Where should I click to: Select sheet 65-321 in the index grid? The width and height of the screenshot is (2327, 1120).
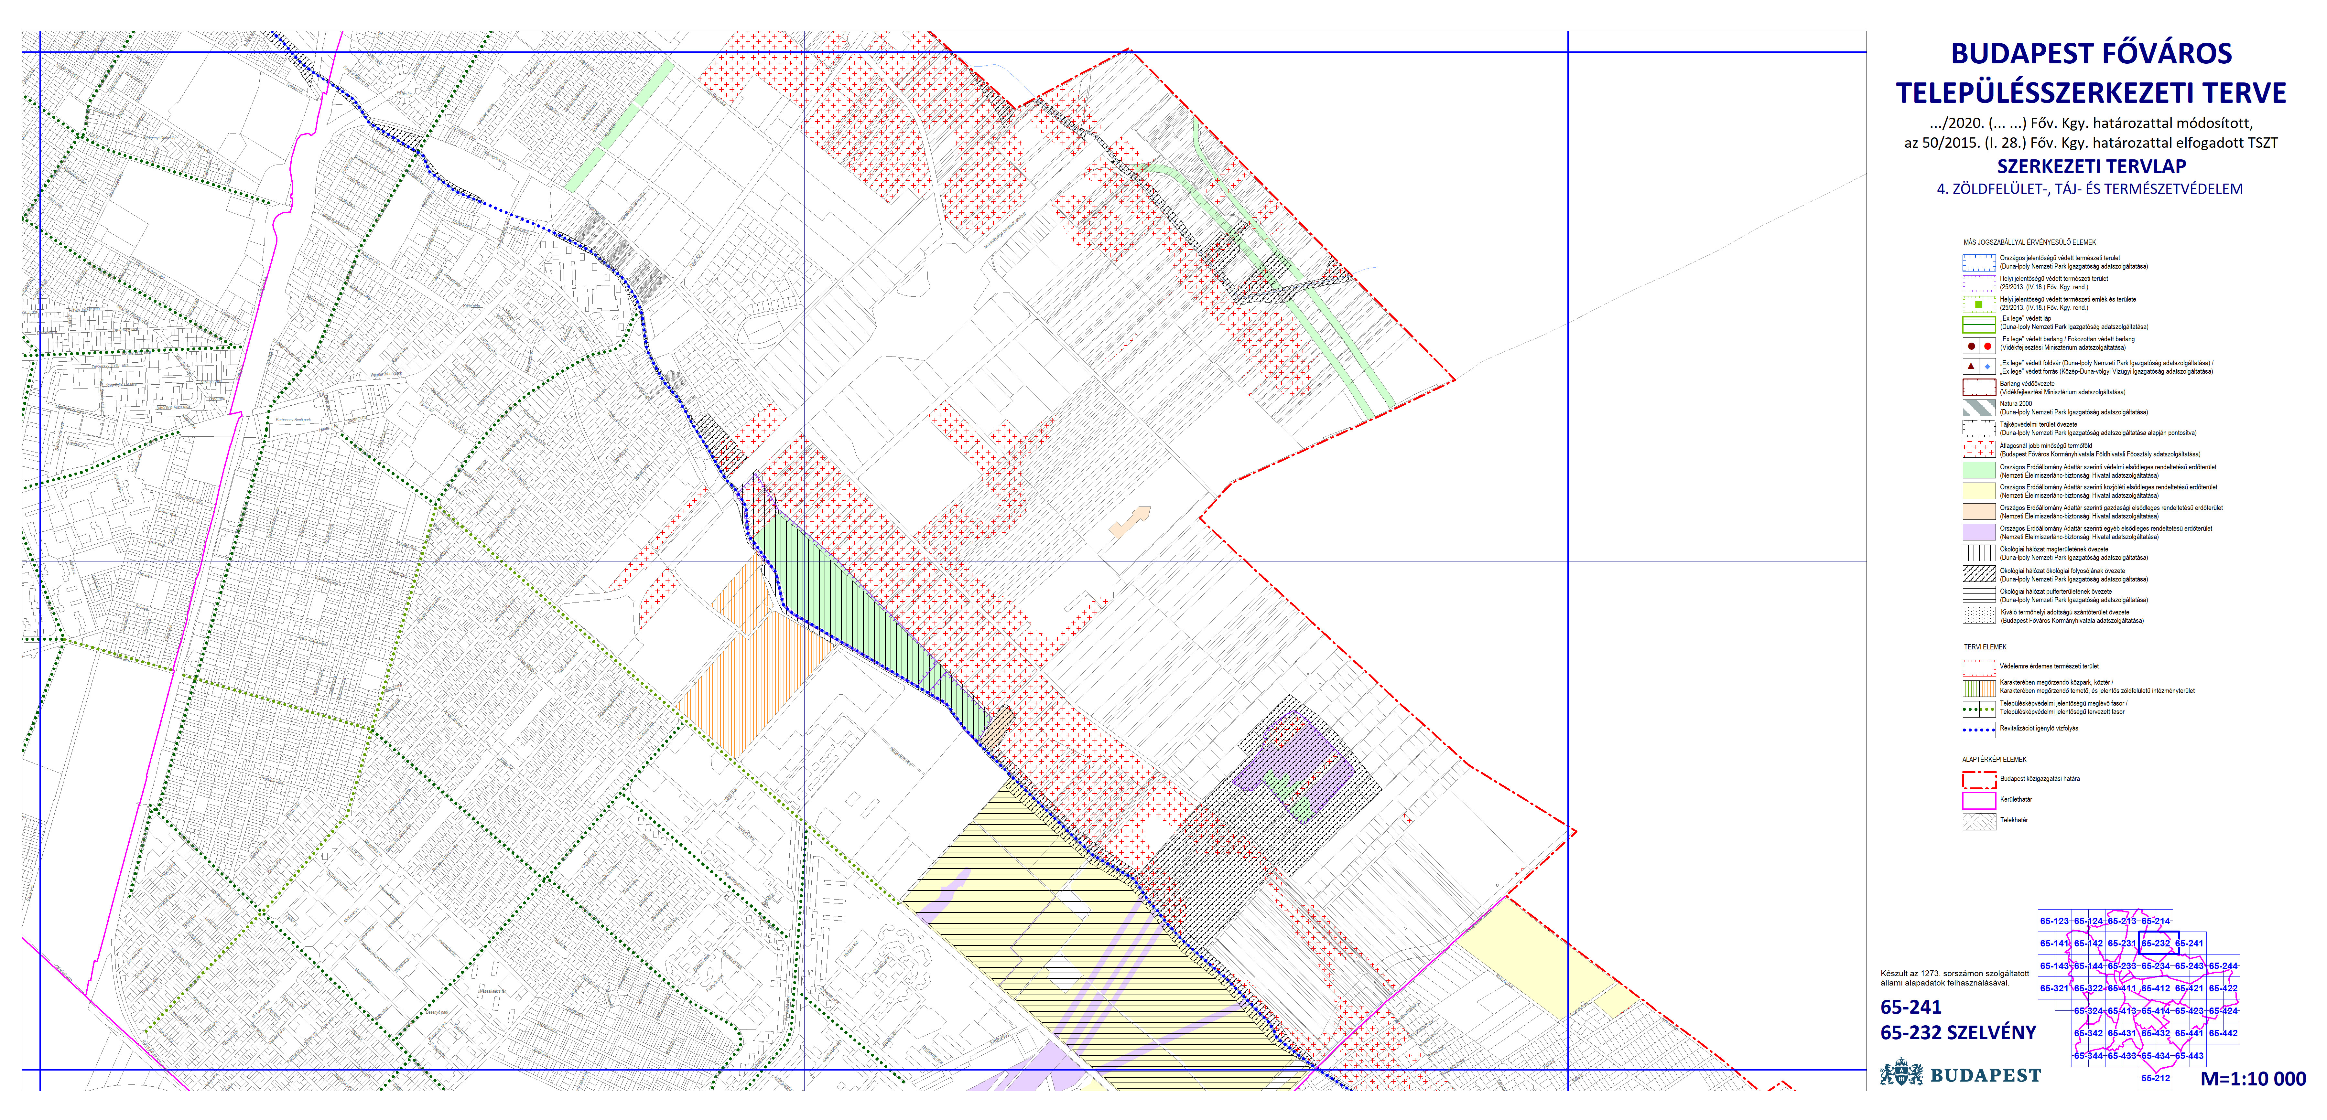pos(2054,988)
